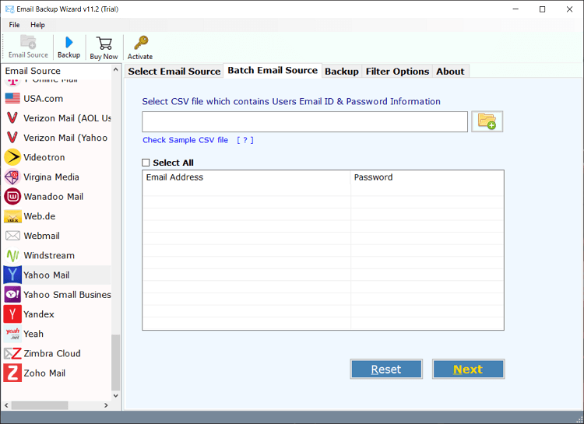Click sidebar vertical scrollbar thumb
The height and width of the screenshot is (424, 584).
[x=115, y=363]
